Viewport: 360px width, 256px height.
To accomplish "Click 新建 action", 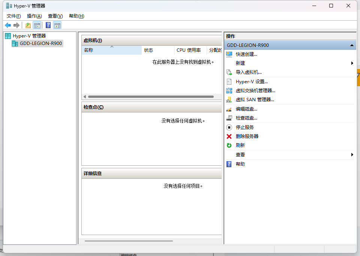I will click(x=240, y=63).
